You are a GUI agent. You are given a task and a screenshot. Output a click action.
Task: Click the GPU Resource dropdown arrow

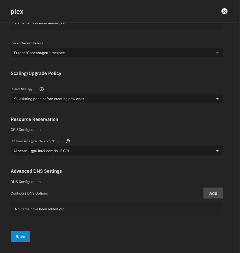pyautogui.click(x=217, y=151)
